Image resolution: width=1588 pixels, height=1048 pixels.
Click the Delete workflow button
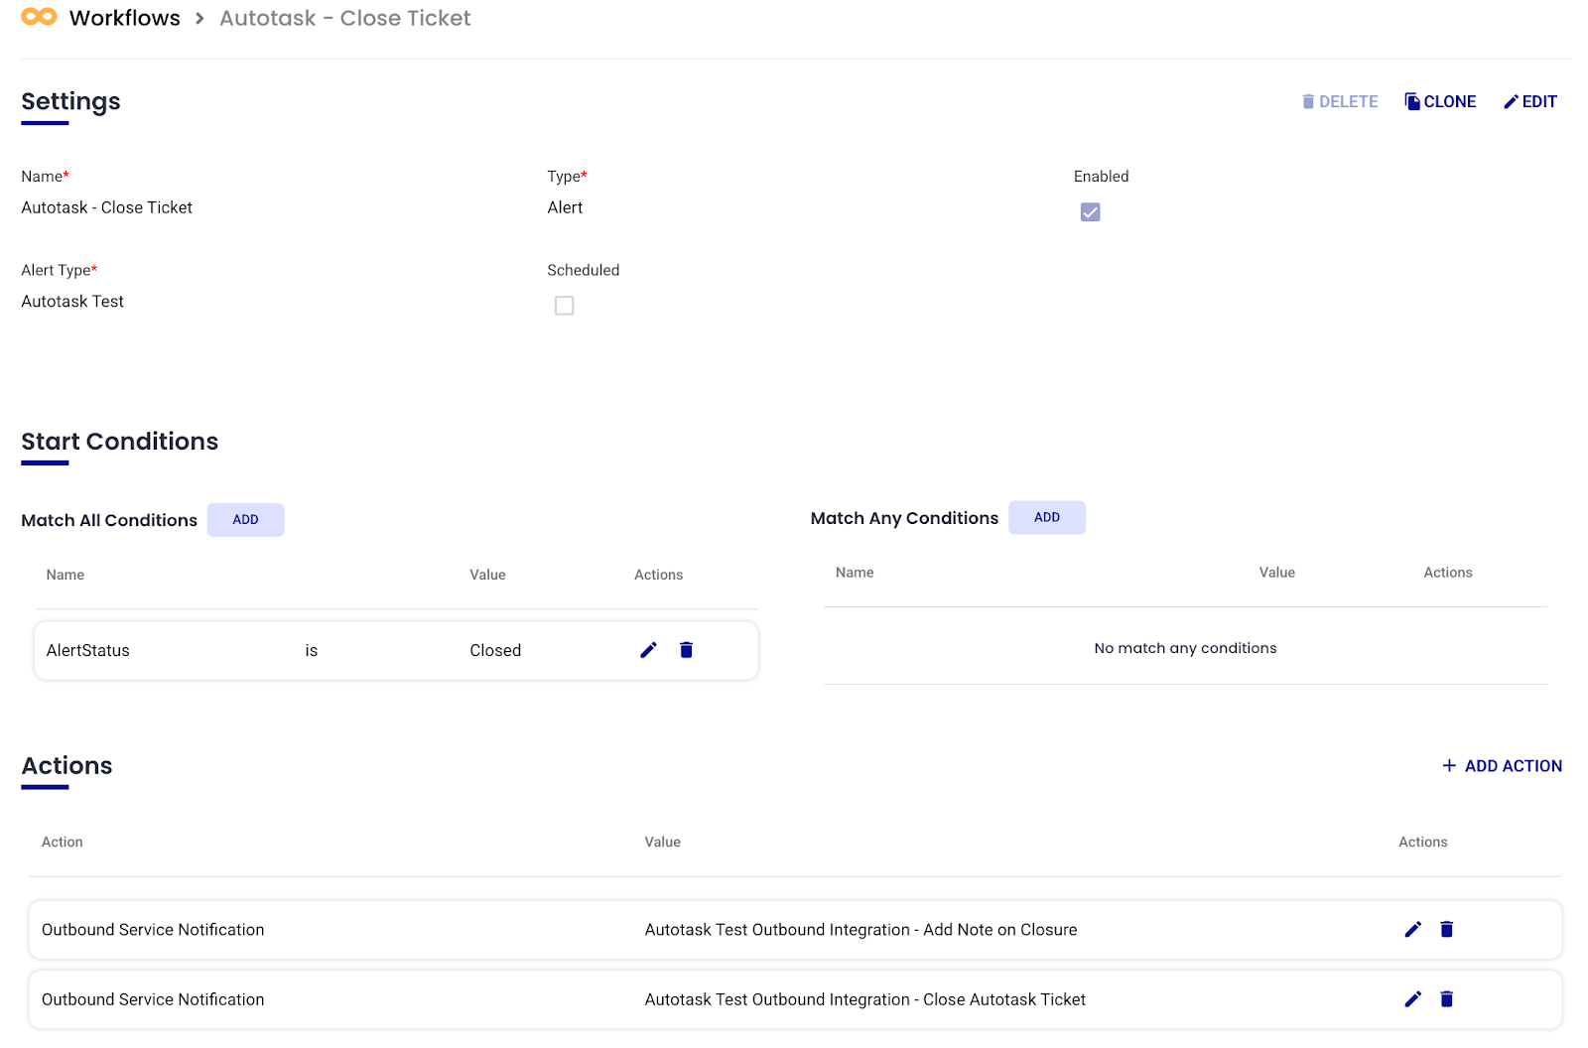[x=1339, y=101]
